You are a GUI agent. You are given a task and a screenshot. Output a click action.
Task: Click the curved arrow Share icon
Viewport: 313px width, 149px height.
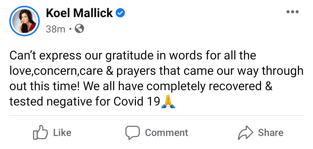[245, 132]
